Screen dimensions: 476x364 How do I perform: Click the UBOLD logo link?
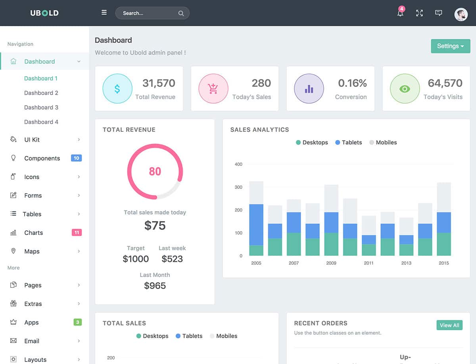[x=44, y=13]
